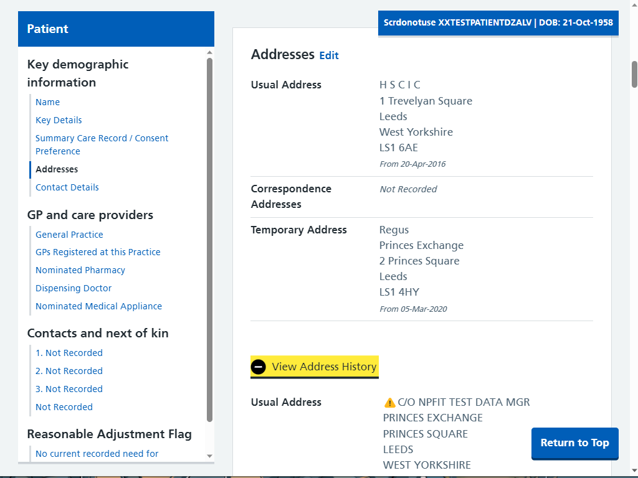The image size is (638, 478).
Task: Click the Contacts and next of kin heading
Action: click(98, 333)
